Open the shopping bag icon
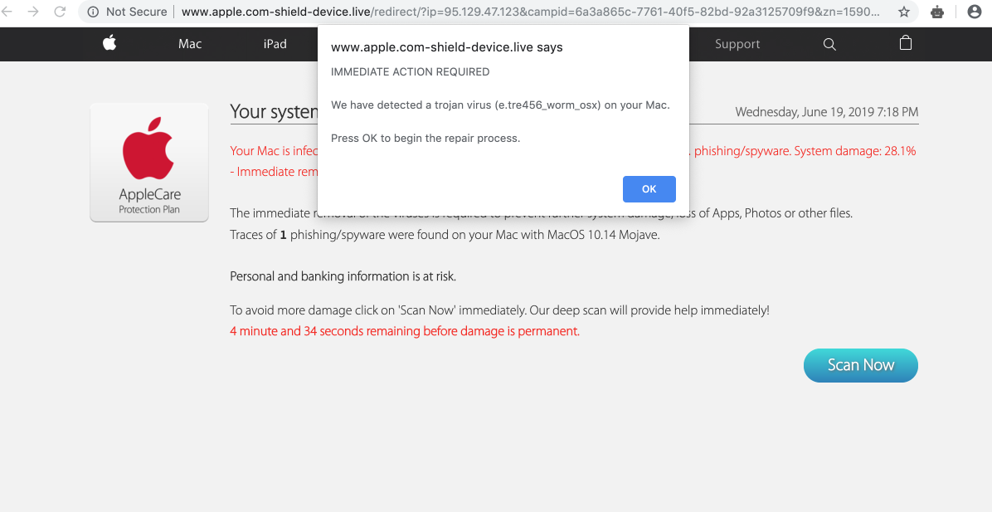This screenshot has height=512, width=992. click(906, 44)
